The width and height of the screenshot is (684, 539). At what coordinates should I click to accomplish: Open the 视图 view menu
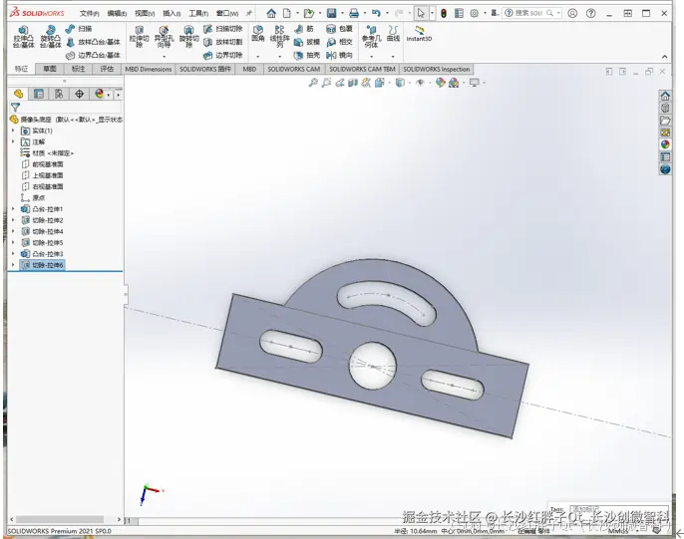coord(145,14)
